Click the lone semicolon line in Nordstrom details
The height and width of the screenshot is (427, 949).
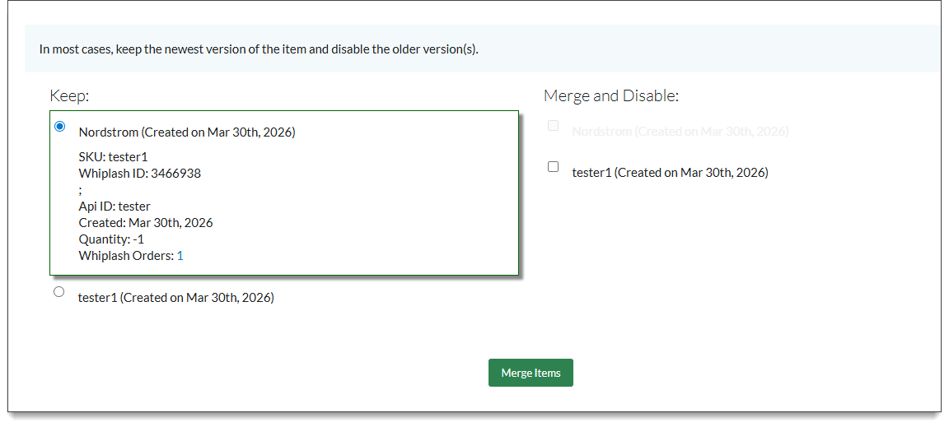click(81, 190)
